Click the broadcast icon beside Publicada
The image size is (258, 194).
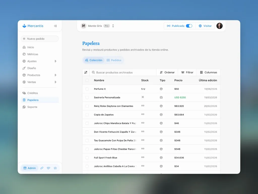169,26
